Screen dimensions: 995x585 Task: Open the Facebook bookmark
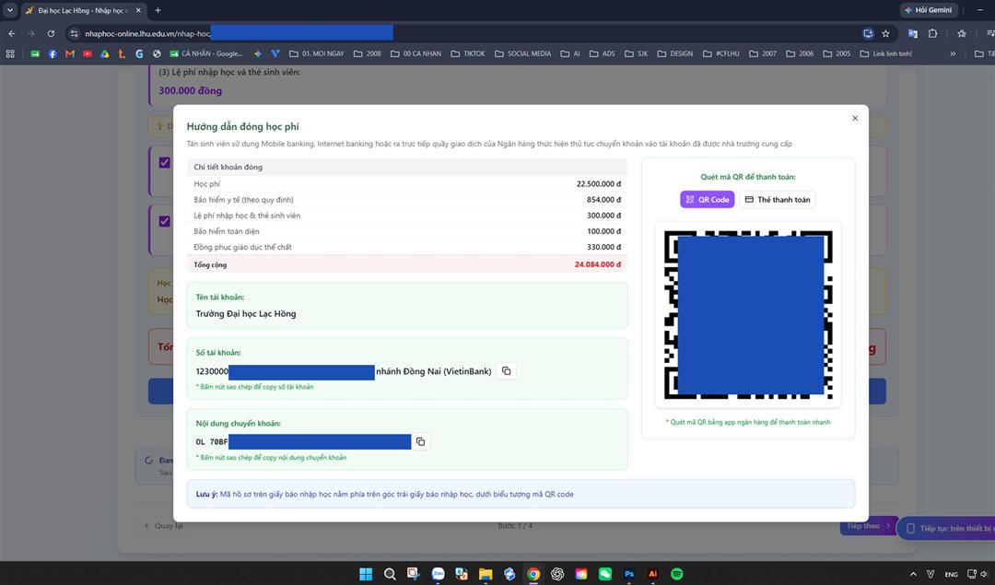[52, 54]
